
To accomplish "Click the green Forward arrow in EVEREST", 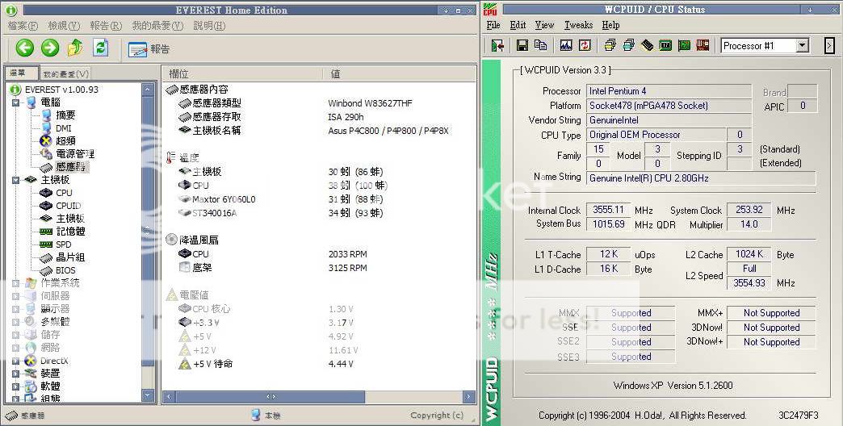I will pos(50,48).
